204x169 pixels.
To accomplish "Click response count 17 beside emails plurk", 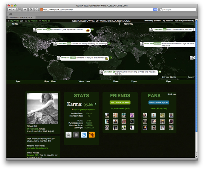I will [110, 58].
